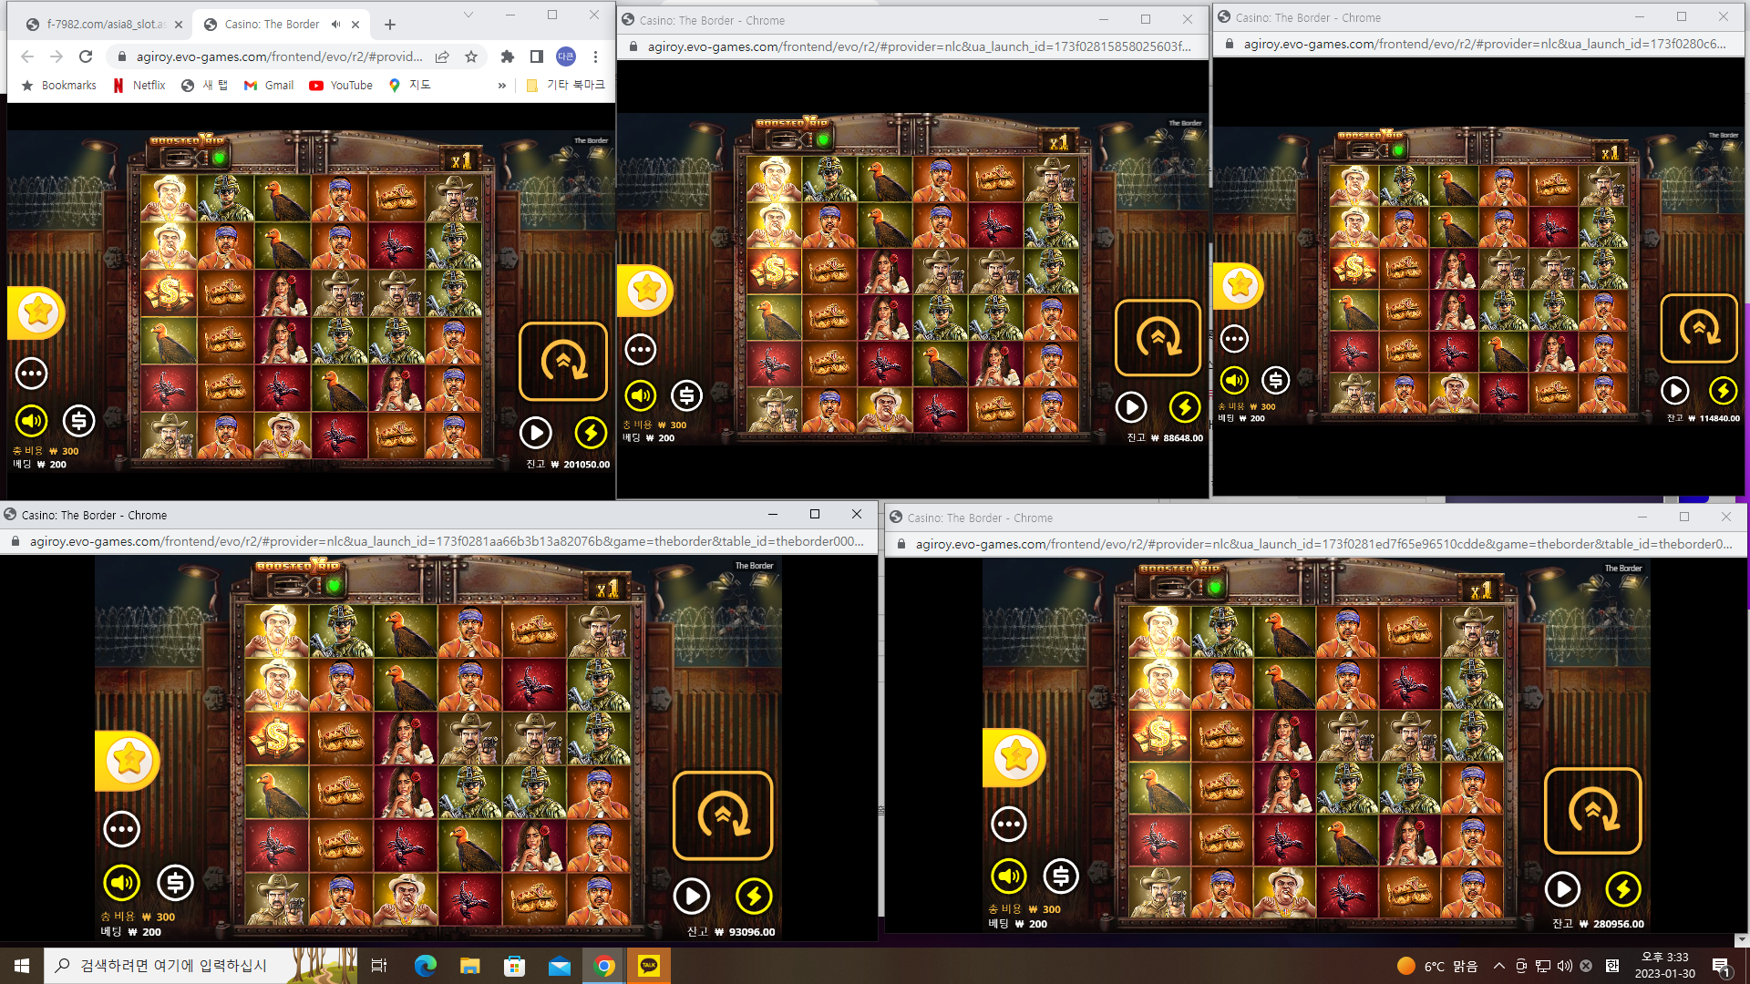Open bet coin settings in 93096.00 balance game
This screenshot has width=1750, height=984.
click(x=176, y=883)
